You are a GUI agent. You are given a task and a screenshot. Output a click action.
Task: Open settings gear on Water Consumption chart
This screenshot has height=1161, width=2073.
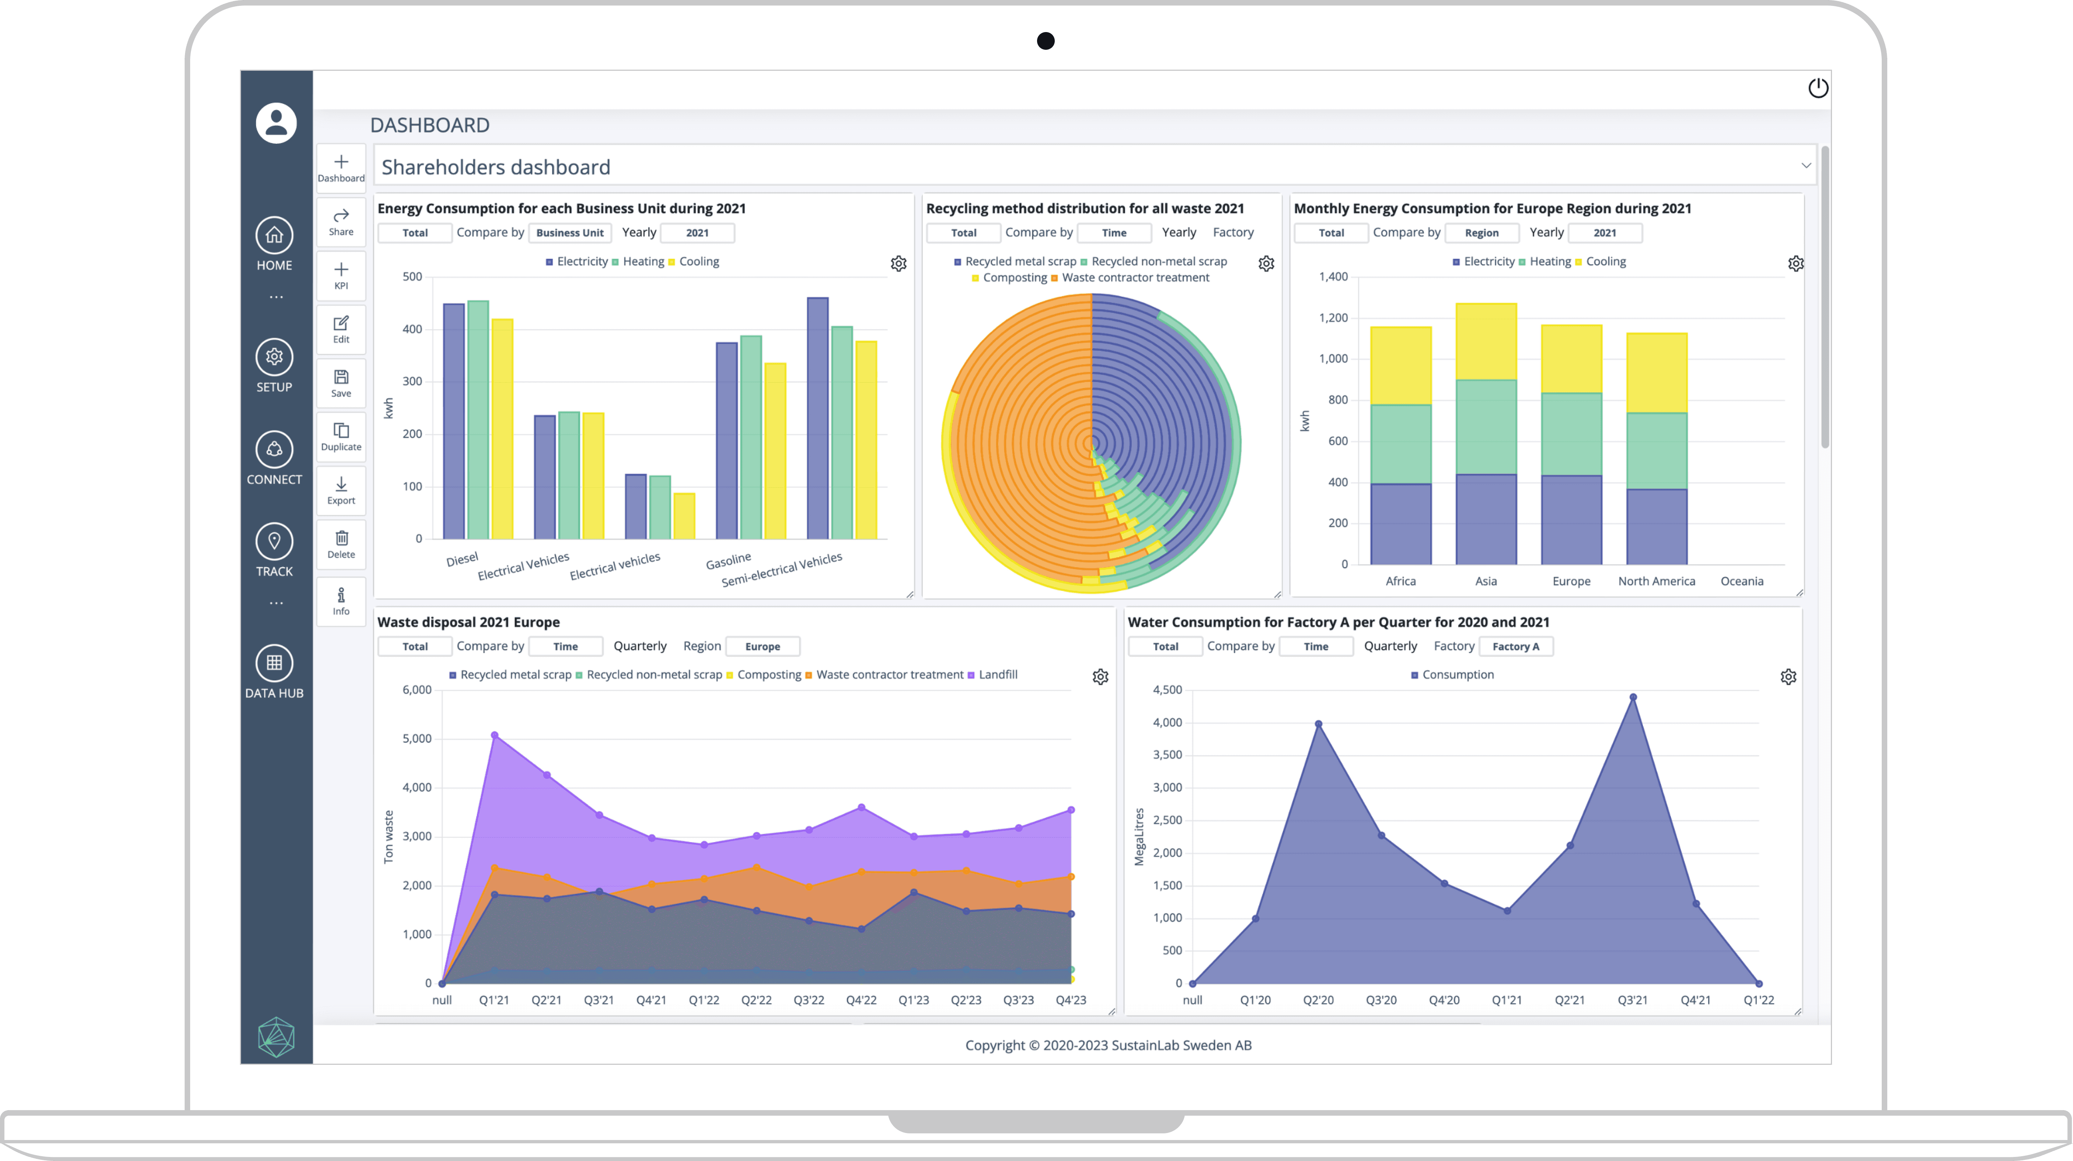1788,677
